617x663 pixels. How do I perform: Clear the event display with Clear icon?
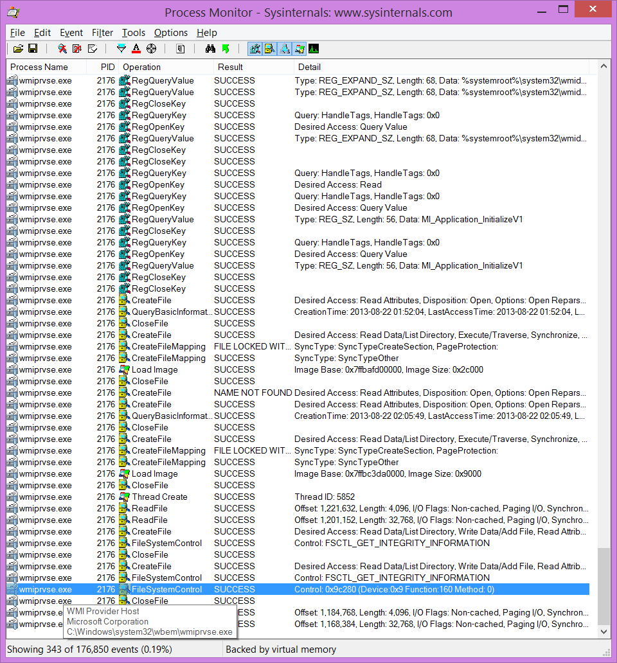tap(93, 49)
